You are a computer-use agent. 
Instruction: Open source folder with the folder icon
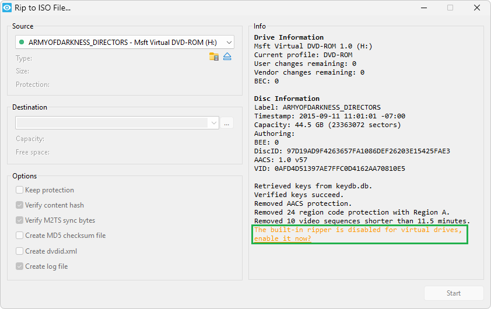click(214, 57)
